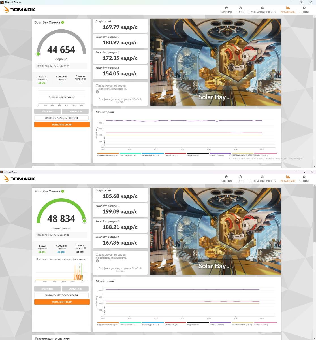Image resolution: width=316 pixels, height=340 pixels.
Task: Click purple Частота ЦП swatch in lower chart
Action: point(220,322)
